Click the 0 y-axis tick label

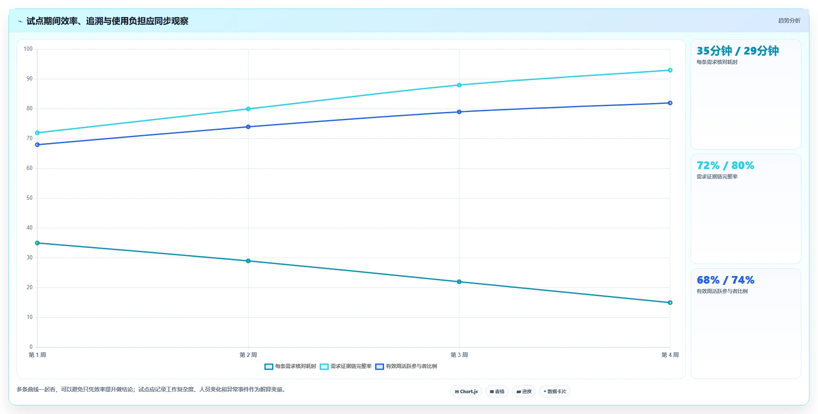[31, 347]
